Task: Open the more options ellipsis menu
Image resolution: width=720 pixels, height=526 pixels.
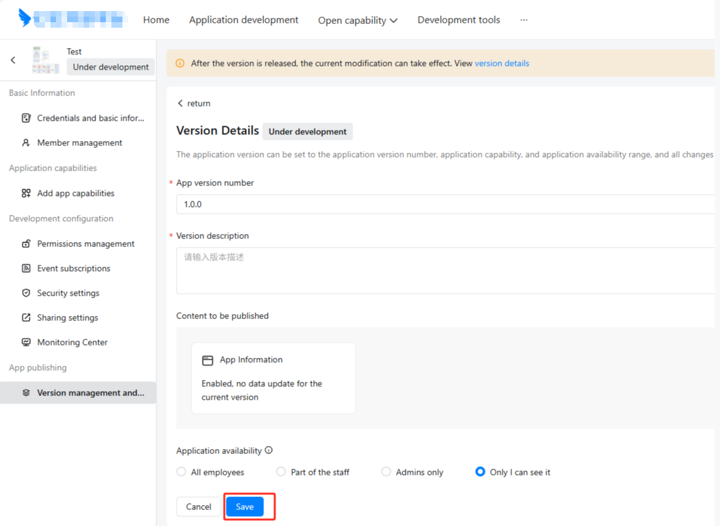Action: pos(524,20)
